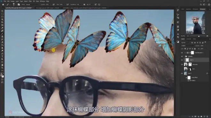The height and width of the screenshot is (118, 211).
Task: Select the Hand tool
Action: [2, 65]
